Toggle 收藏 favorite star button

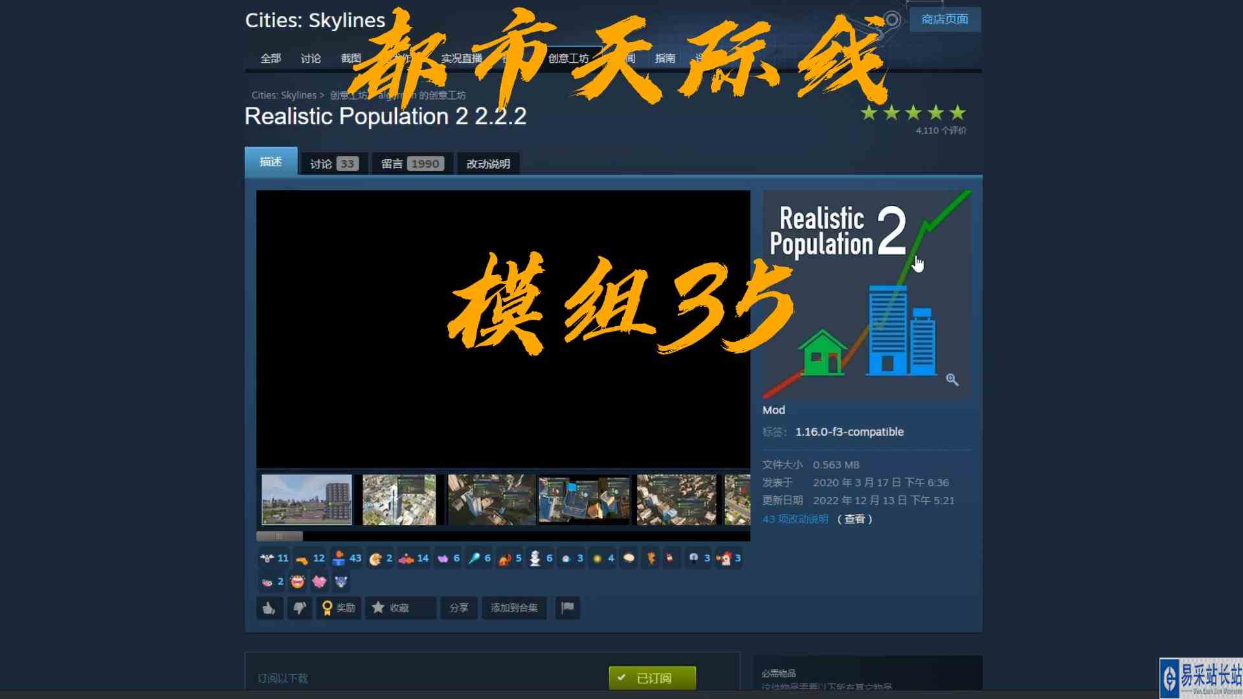(399, 608)
